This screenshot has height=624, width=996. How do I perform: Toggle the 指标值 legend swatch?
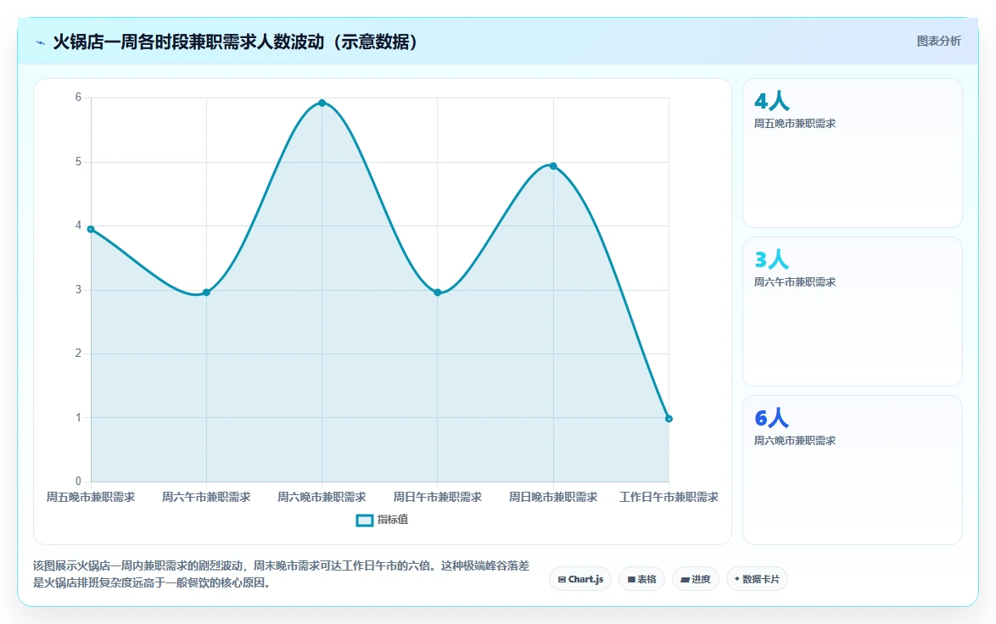pos(365,521)
